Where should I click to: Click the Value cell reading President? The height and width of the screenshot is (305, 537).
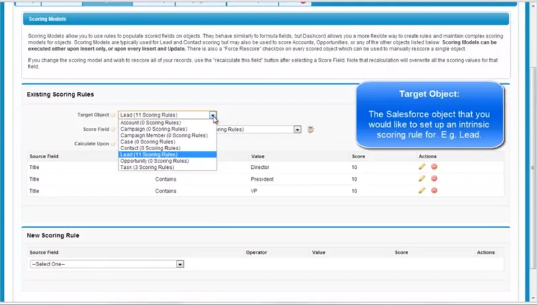pyautogui.click(x=262, y=179)
